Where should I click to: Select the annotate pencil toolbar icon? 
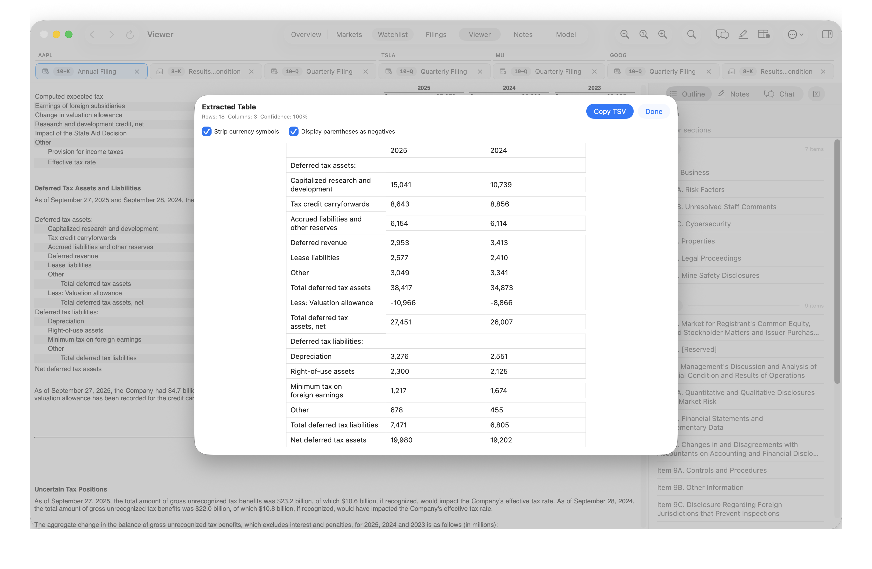pos(743,34)
